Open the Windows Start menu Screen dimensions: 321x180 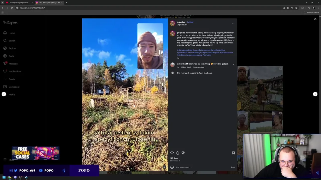point(4,177)
